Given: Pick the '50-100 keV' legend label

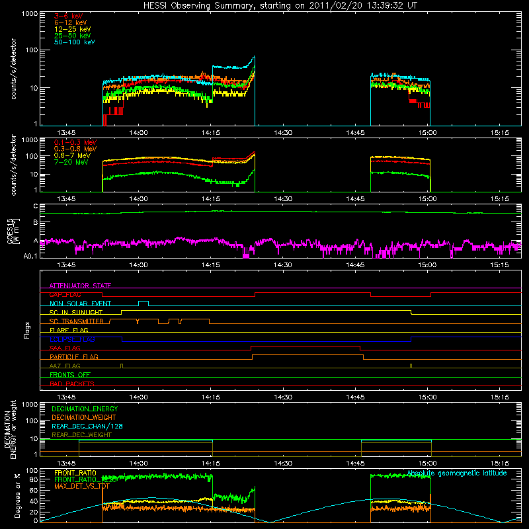Looking at the screenshot, I should point(75,42).
